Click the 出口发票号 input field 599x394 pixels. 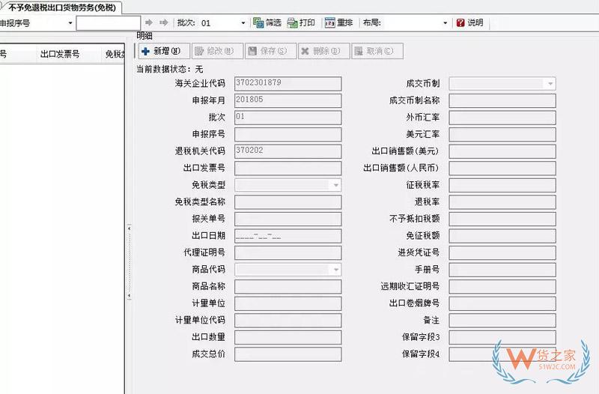(288, 168)
